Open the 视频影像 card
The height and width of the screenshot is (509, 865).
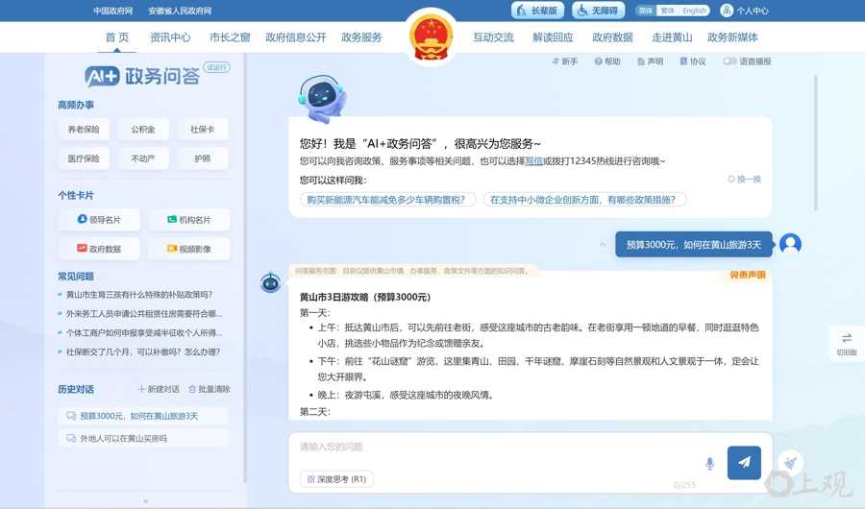188,249
